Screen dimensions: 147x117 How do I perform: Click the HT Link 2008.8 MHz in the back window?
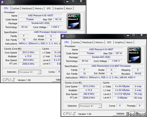pyautogui.click(x=28, y=64)
